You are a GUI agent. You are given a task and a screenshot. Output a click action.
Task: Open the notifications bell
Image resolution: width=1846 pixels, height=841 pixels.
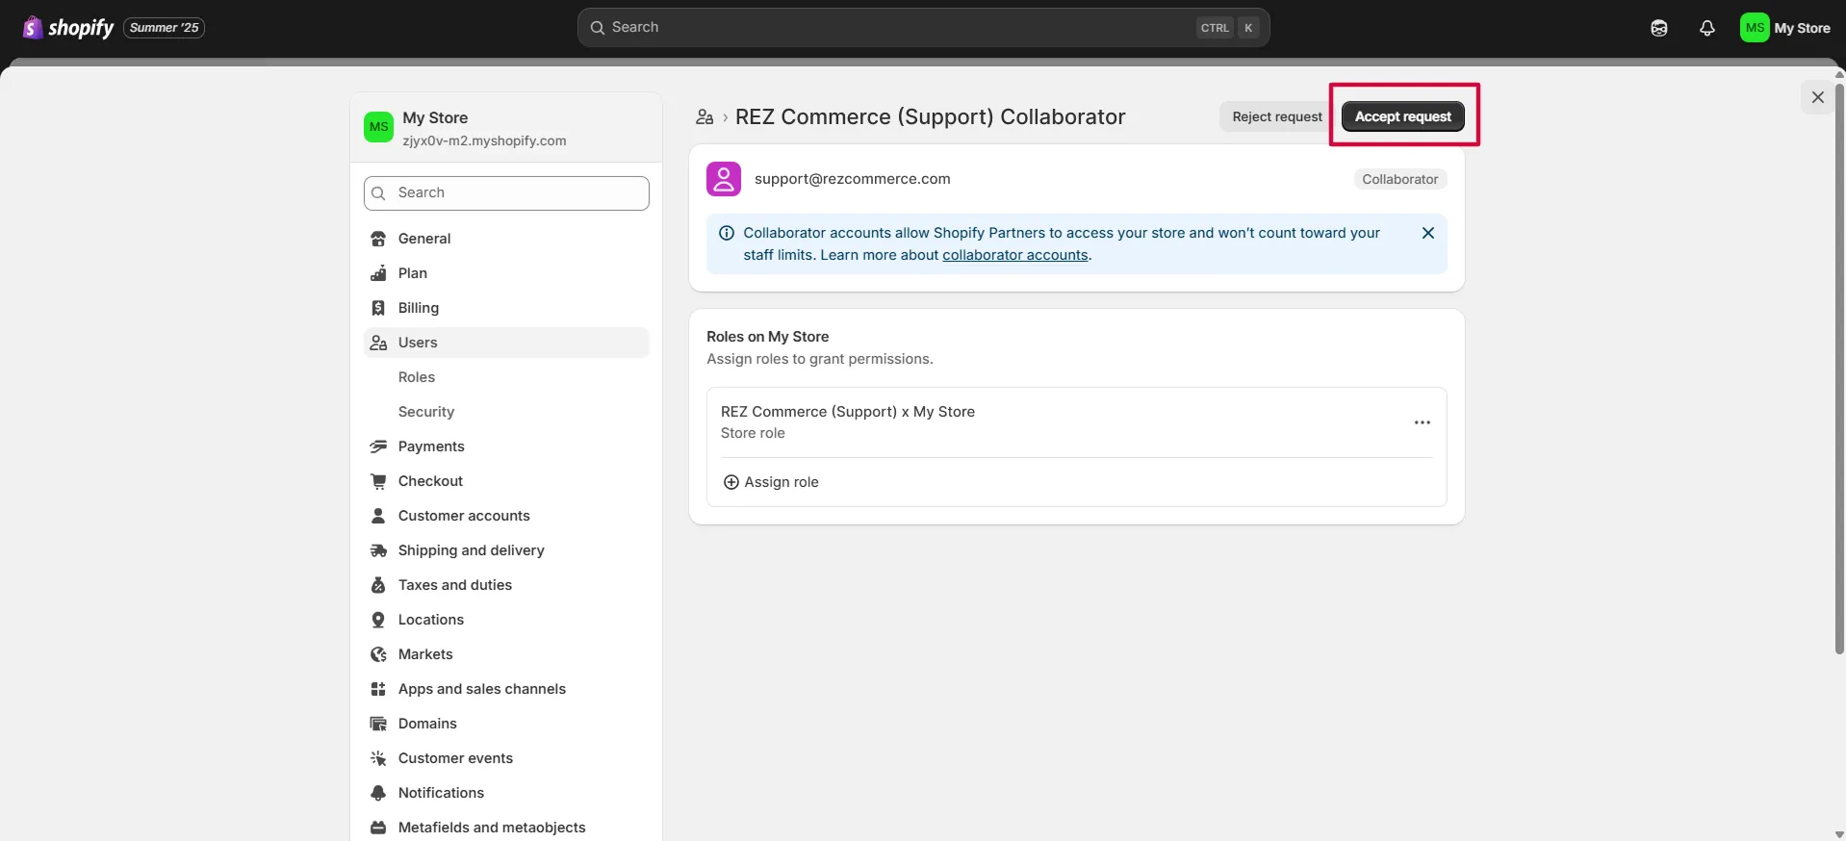pyautogui.click(x=1706, y=28)
